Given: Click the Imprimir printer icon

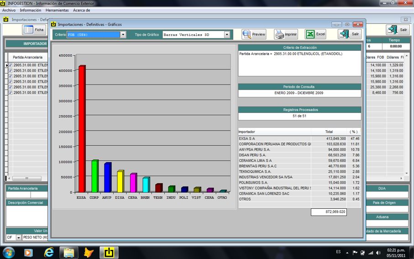Looking at the screenshot, I should pos(279,34).
